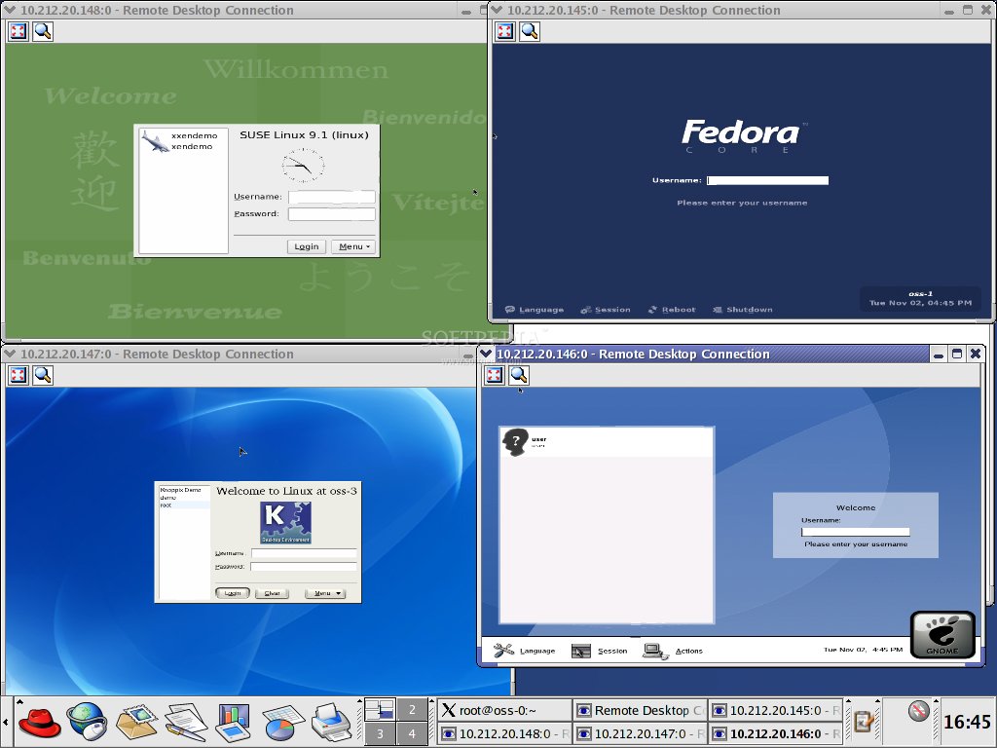Click fullscreen icon in 10.212.20.147 window
This screenshot has width=997, height=748.
tap(18, 375)
